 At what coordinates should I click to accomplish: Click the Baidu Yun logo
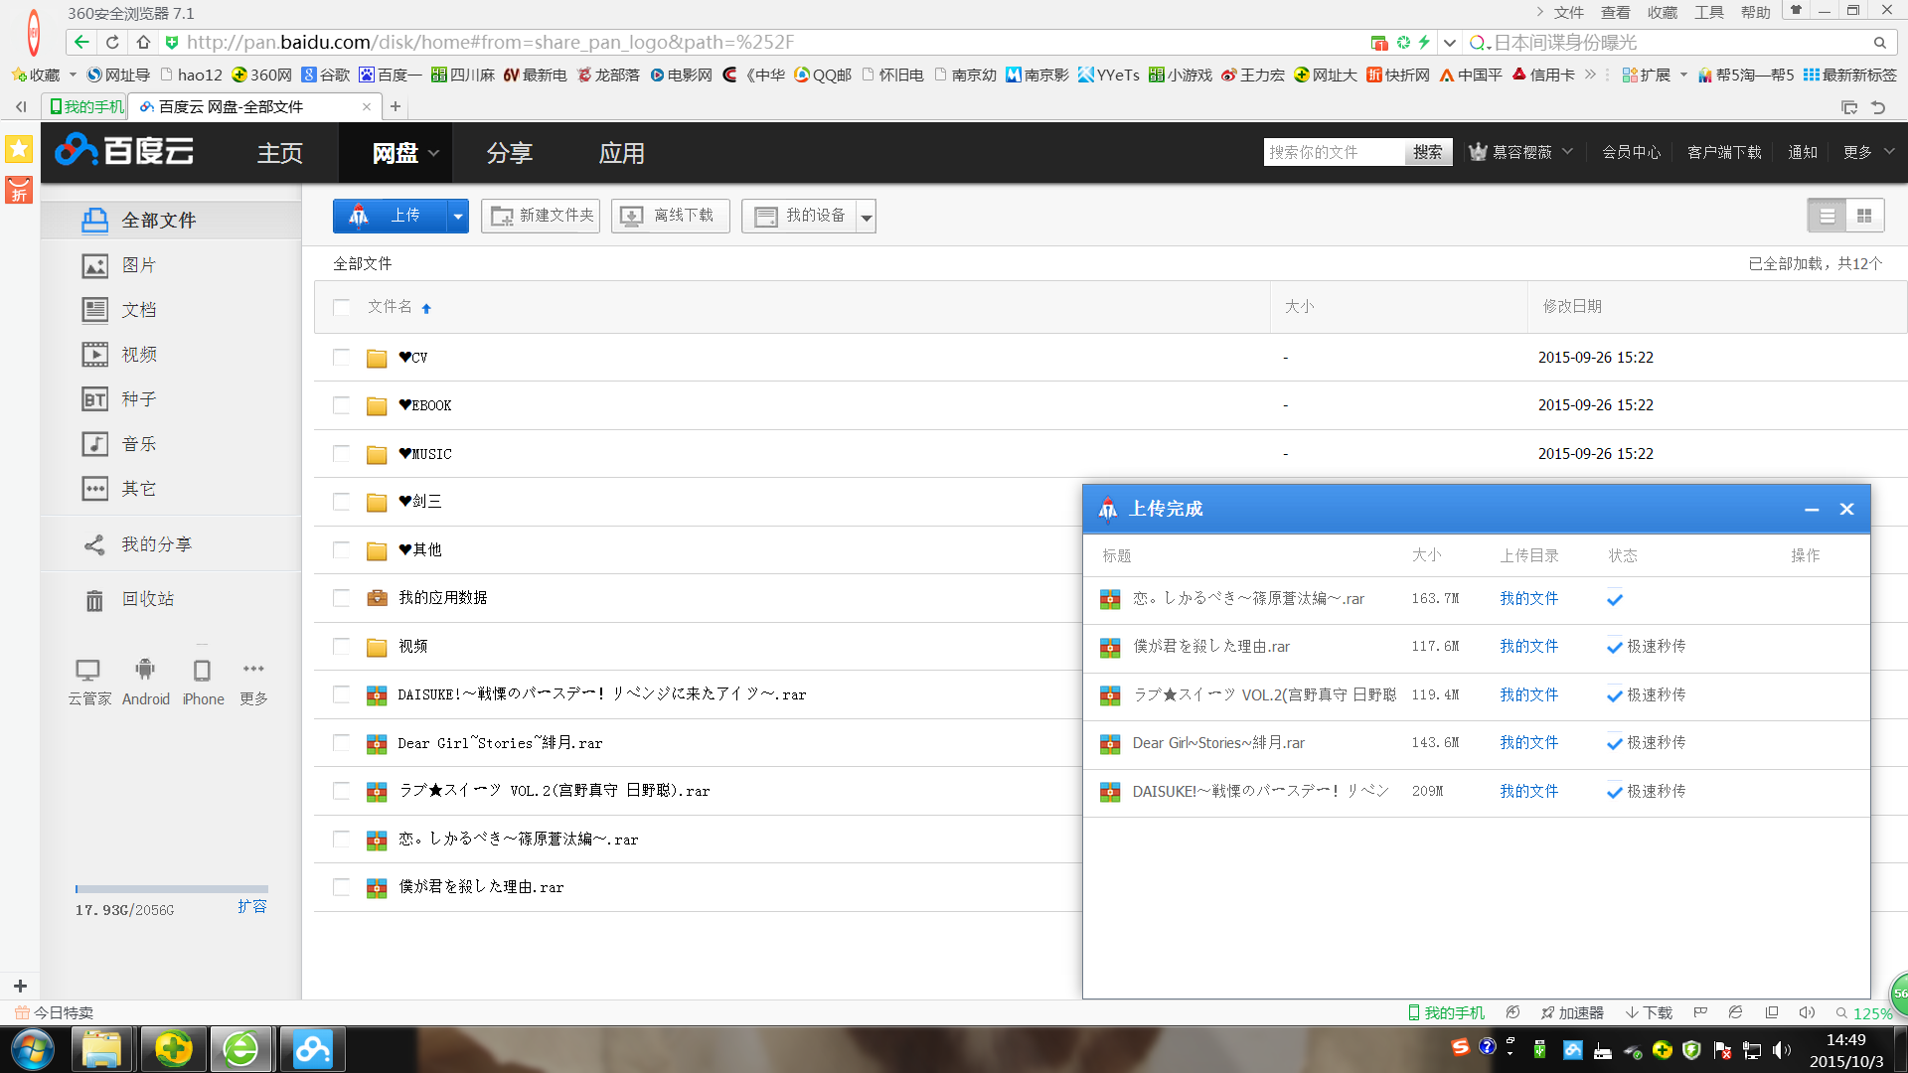(125, 151)
